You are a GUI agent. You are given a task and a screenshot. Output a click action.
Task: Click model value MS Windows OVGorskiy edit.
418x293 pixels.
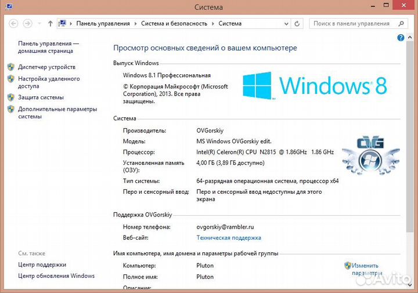tap(234, 141)
